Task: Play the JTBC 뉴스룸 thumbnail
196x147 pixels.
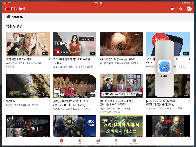Action: tap(75, 126)
